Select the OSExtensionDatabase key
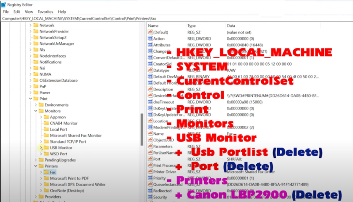Viewport: 353px width, 202px height. point(59,81)
